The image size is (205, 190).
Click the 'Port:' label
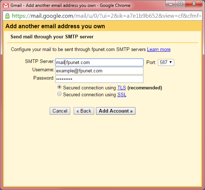click(x=151, y=63)
